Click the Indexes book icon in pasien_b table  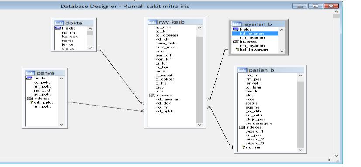[x=242, y=127]
